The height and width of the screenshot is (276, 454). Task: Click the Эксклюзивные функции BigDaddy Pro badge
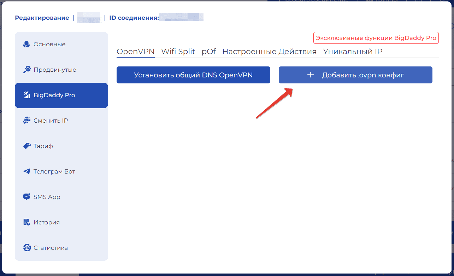click(x=376, y=38)
